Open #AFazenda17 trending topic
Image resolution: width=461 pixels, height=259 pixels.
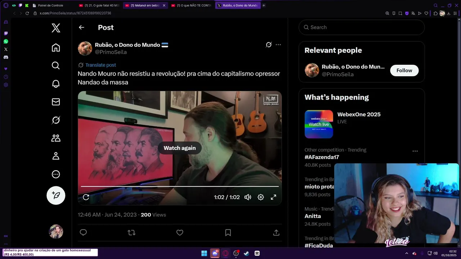pos(322,157)
